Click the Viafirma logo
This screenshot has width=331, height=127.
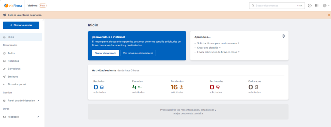[13, 6]
